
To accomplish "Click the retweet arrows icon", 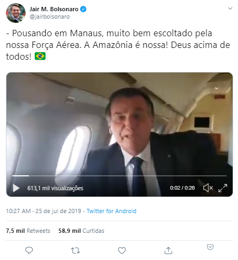I will click(x=75, y=250).
